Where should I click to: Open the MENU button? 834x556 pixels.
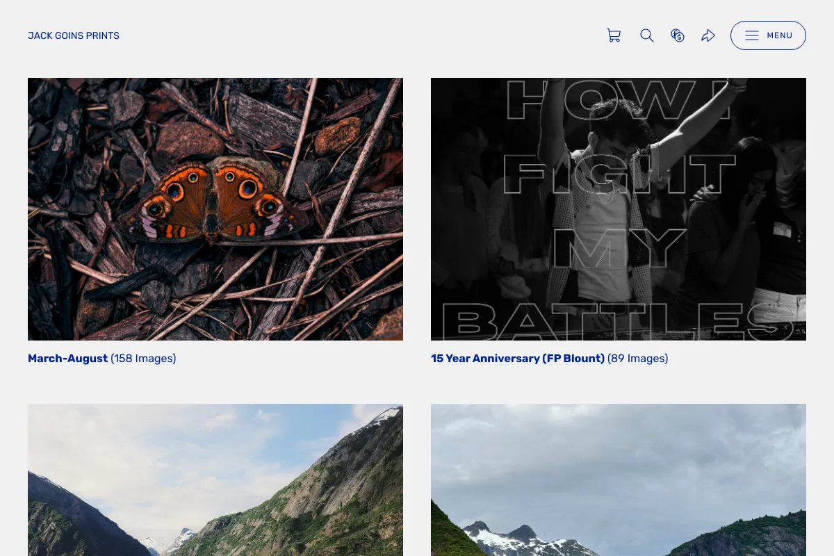[768, 35]
